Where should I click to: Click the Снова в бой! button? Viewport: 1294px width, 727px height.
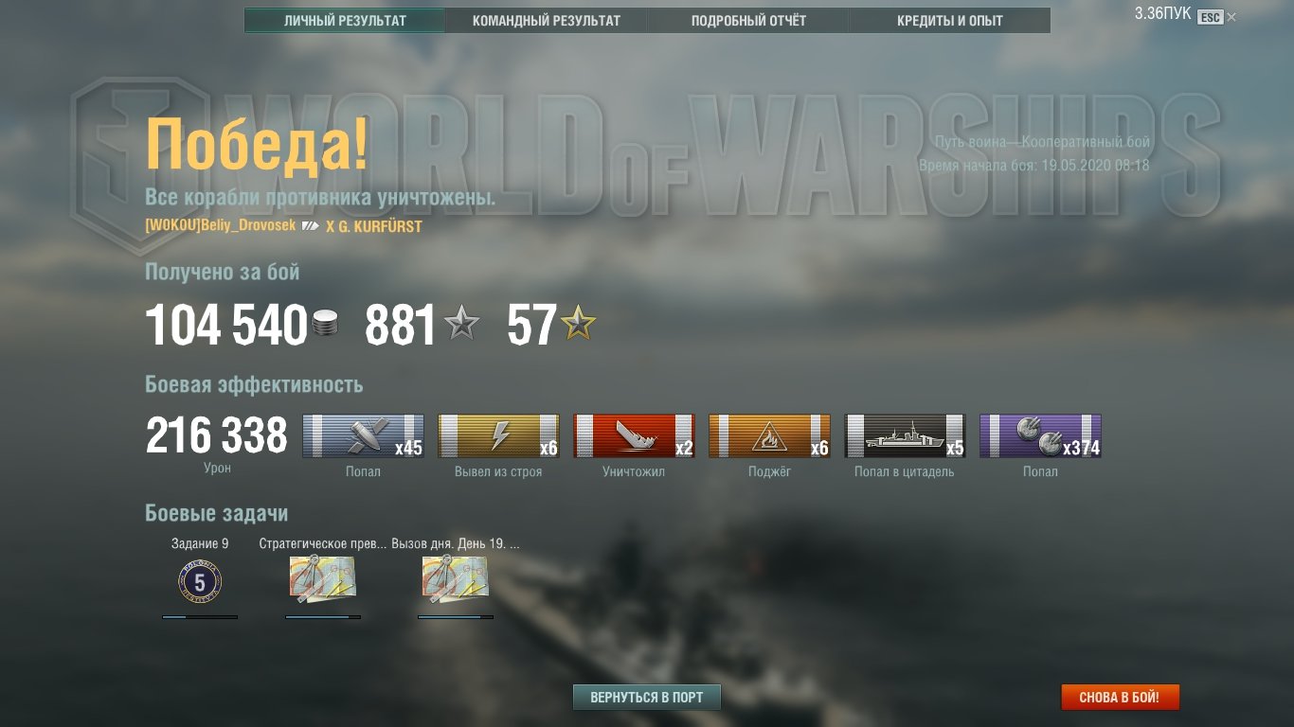click(x=1120, y=698)
